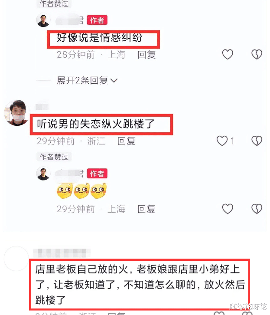The height and width of the screenshot is (315, 270).
Task: Like the author's emoji reply
Action: (x=228, y=209)
